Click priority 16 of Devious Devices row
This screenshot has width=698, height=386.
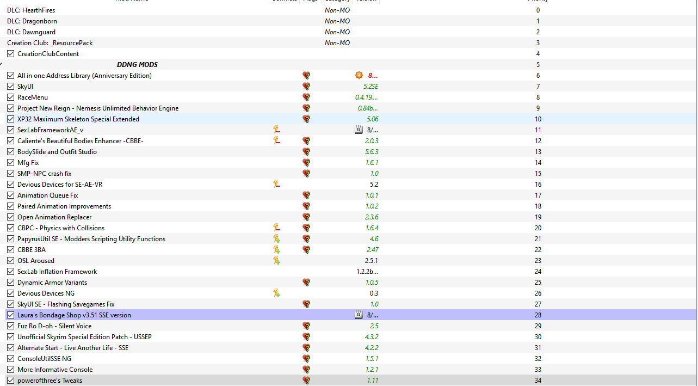(538, 185)
